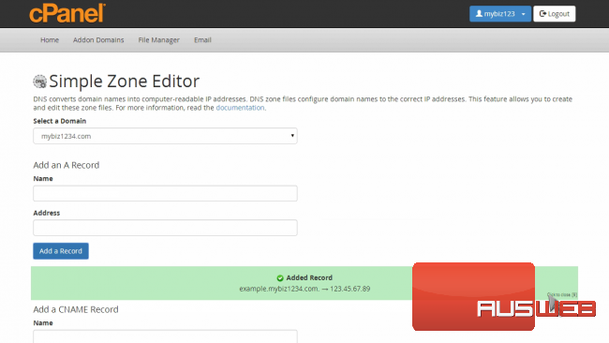This screenshot has height=343, width=609.
Task: Go to the Home menu item
Action: (x=50, y=40)
